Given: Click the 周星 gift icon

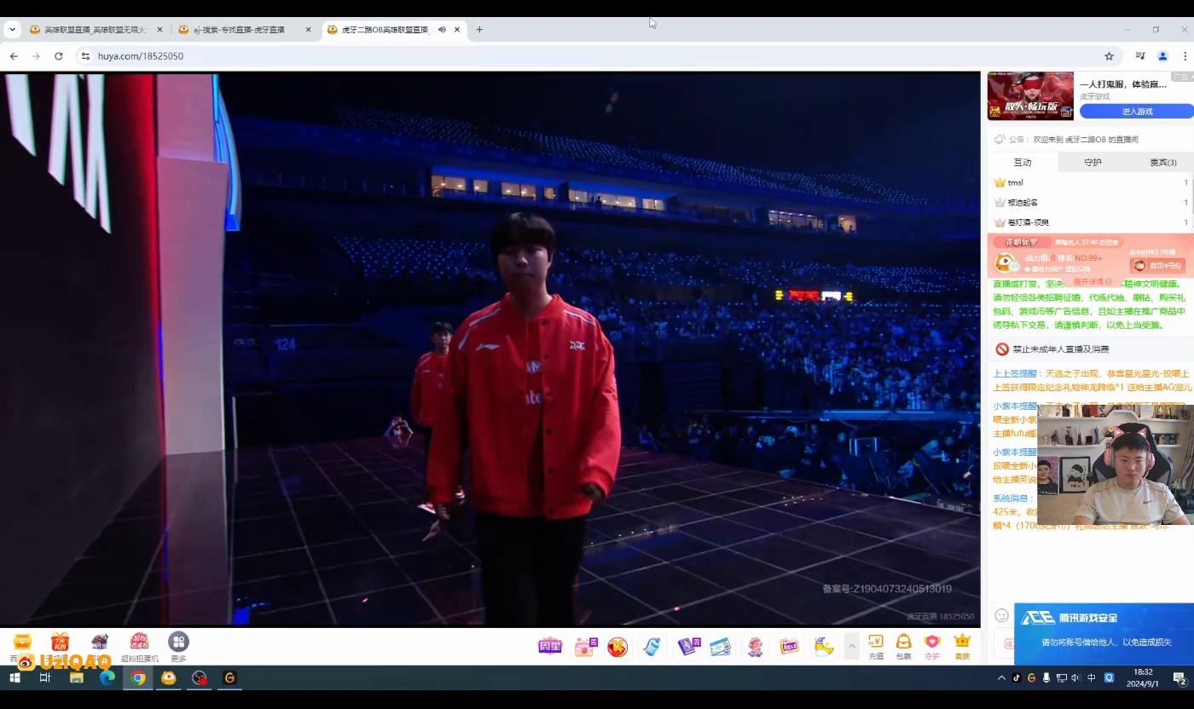Looking at the screenshot, I should 550,646.
